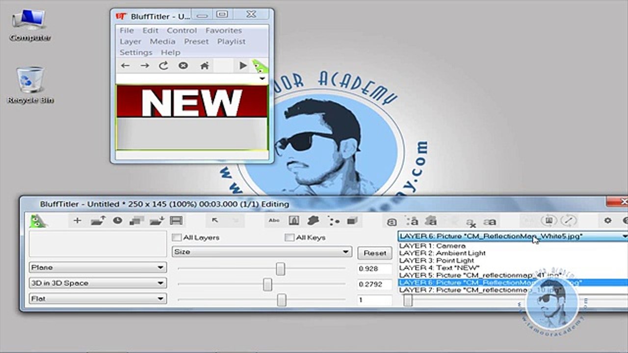The height and width of the screenshot is (353, 628).
Task: Open the Settings menu
Action: (x=136, y=52)
